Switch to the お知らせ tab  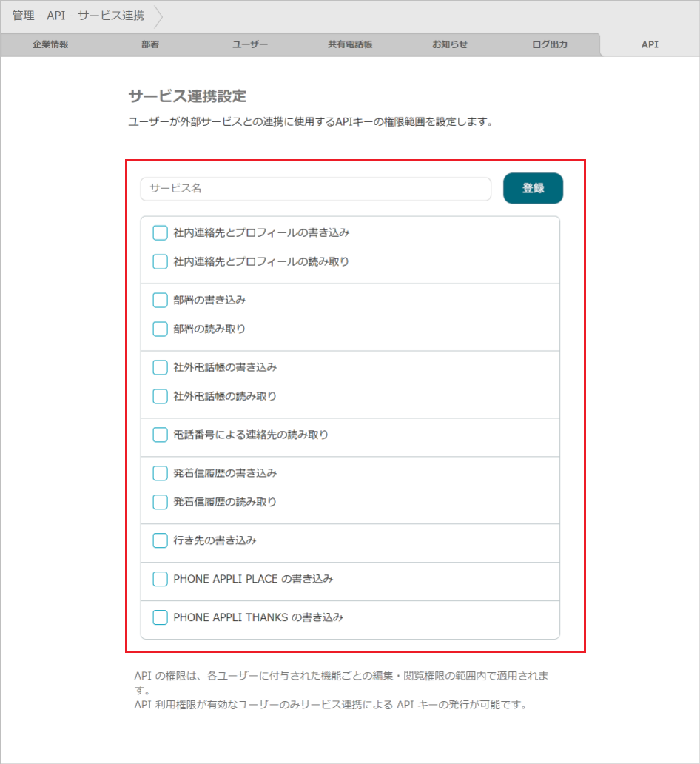pos(449,44)
